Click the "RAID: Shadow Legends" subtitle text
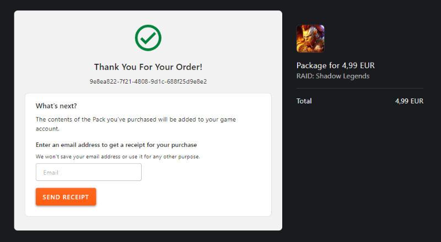 click(x=333, y=76)
